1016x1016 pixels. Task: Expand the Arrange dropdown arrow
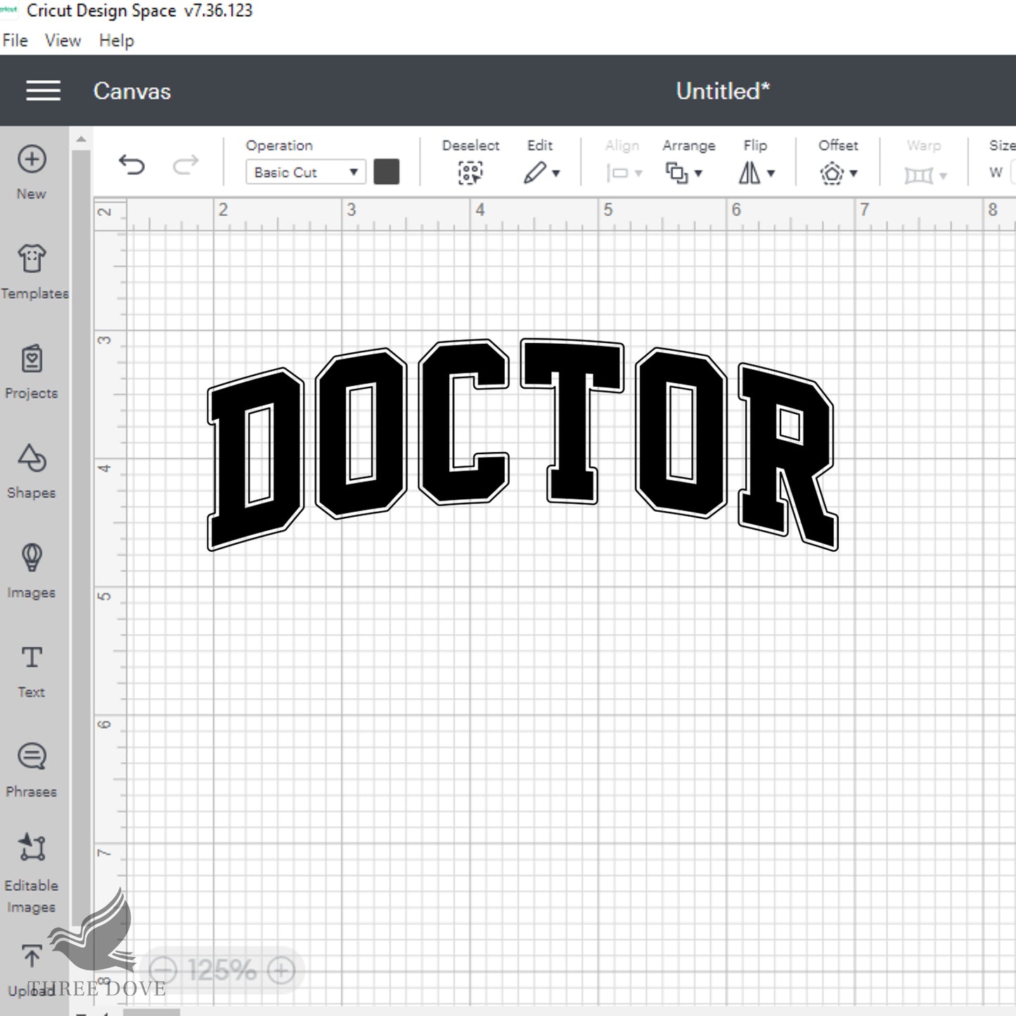pyautogui.click(x=698, y=174)
